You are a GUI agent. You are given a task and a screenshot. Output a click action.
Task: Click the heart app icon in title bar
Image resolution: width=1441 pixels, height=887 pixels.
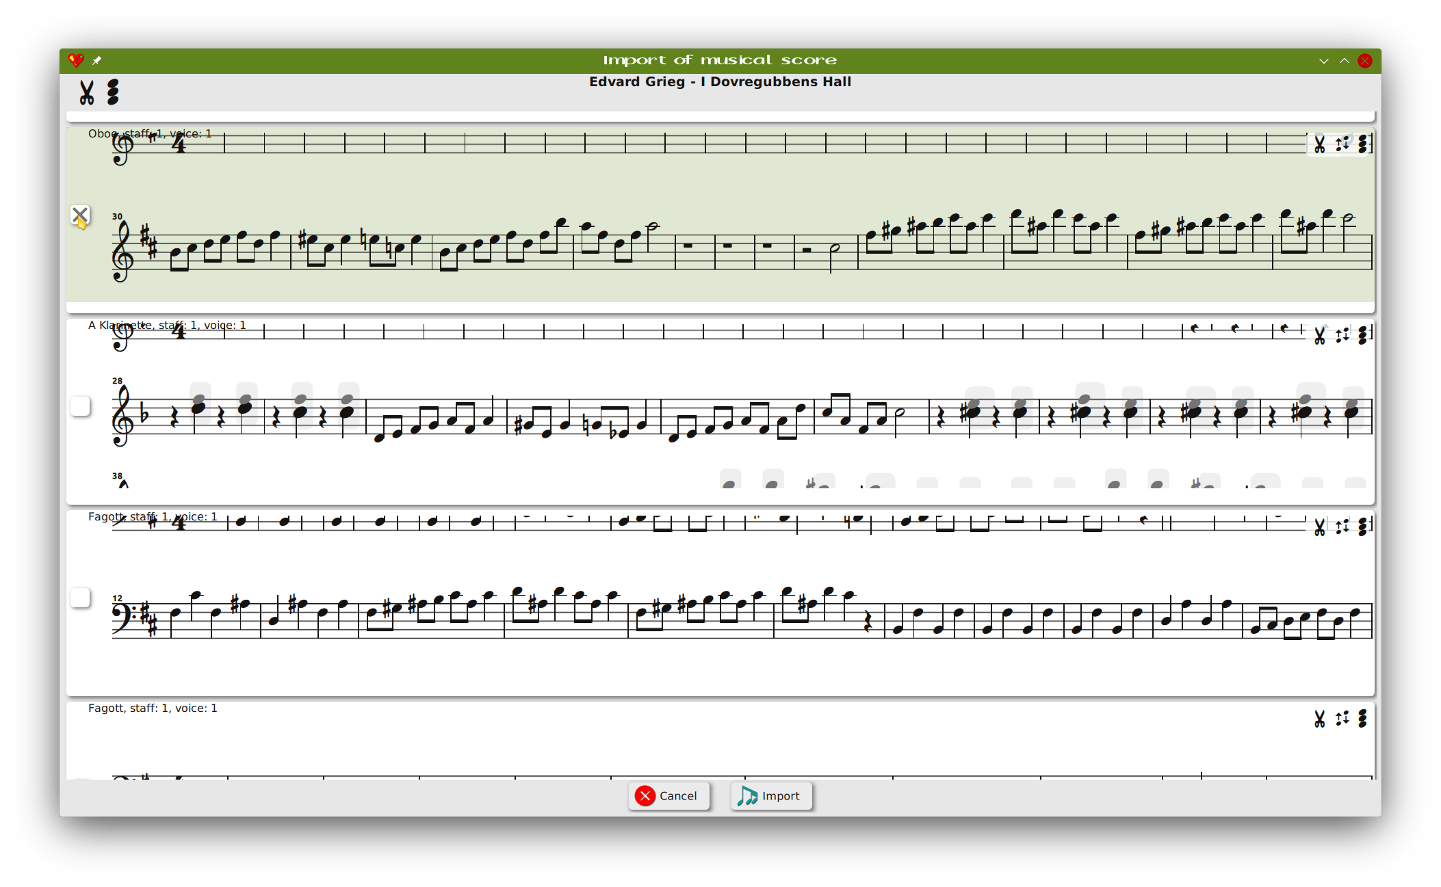pos(76,61)
